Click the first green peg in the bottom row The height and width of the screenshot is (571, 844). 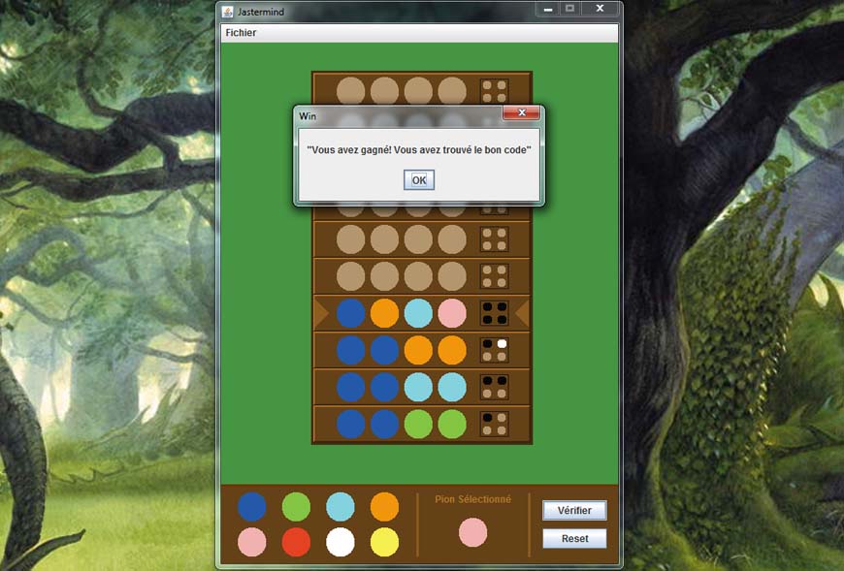(x=418, y=425)
